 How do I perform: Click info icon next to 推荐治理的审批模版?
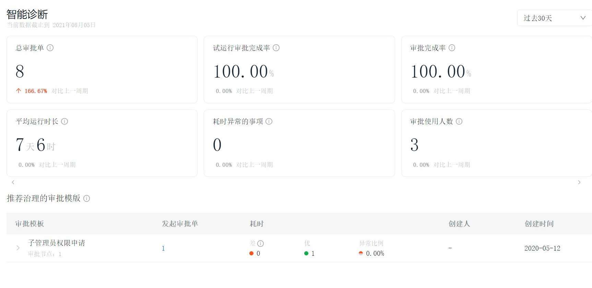[87, 198]
